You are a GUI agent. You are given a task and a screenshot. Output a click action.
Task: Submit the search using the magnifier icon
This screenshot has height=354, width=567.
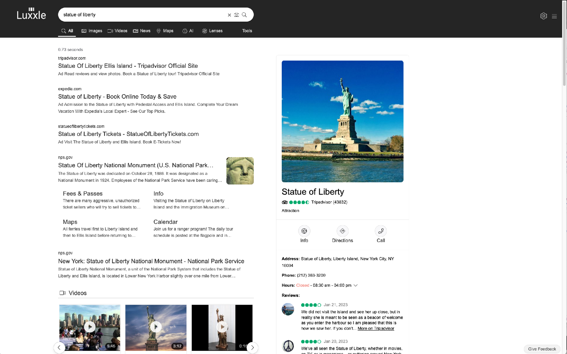245,15
